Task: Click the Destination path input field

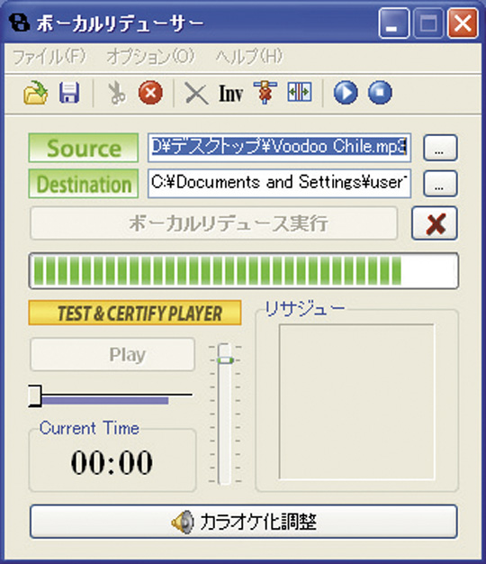Action: 280,184
